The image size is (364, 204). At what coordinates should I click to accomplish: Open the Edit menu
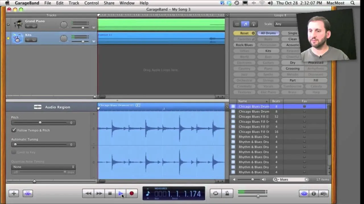[x=60, y=3]
